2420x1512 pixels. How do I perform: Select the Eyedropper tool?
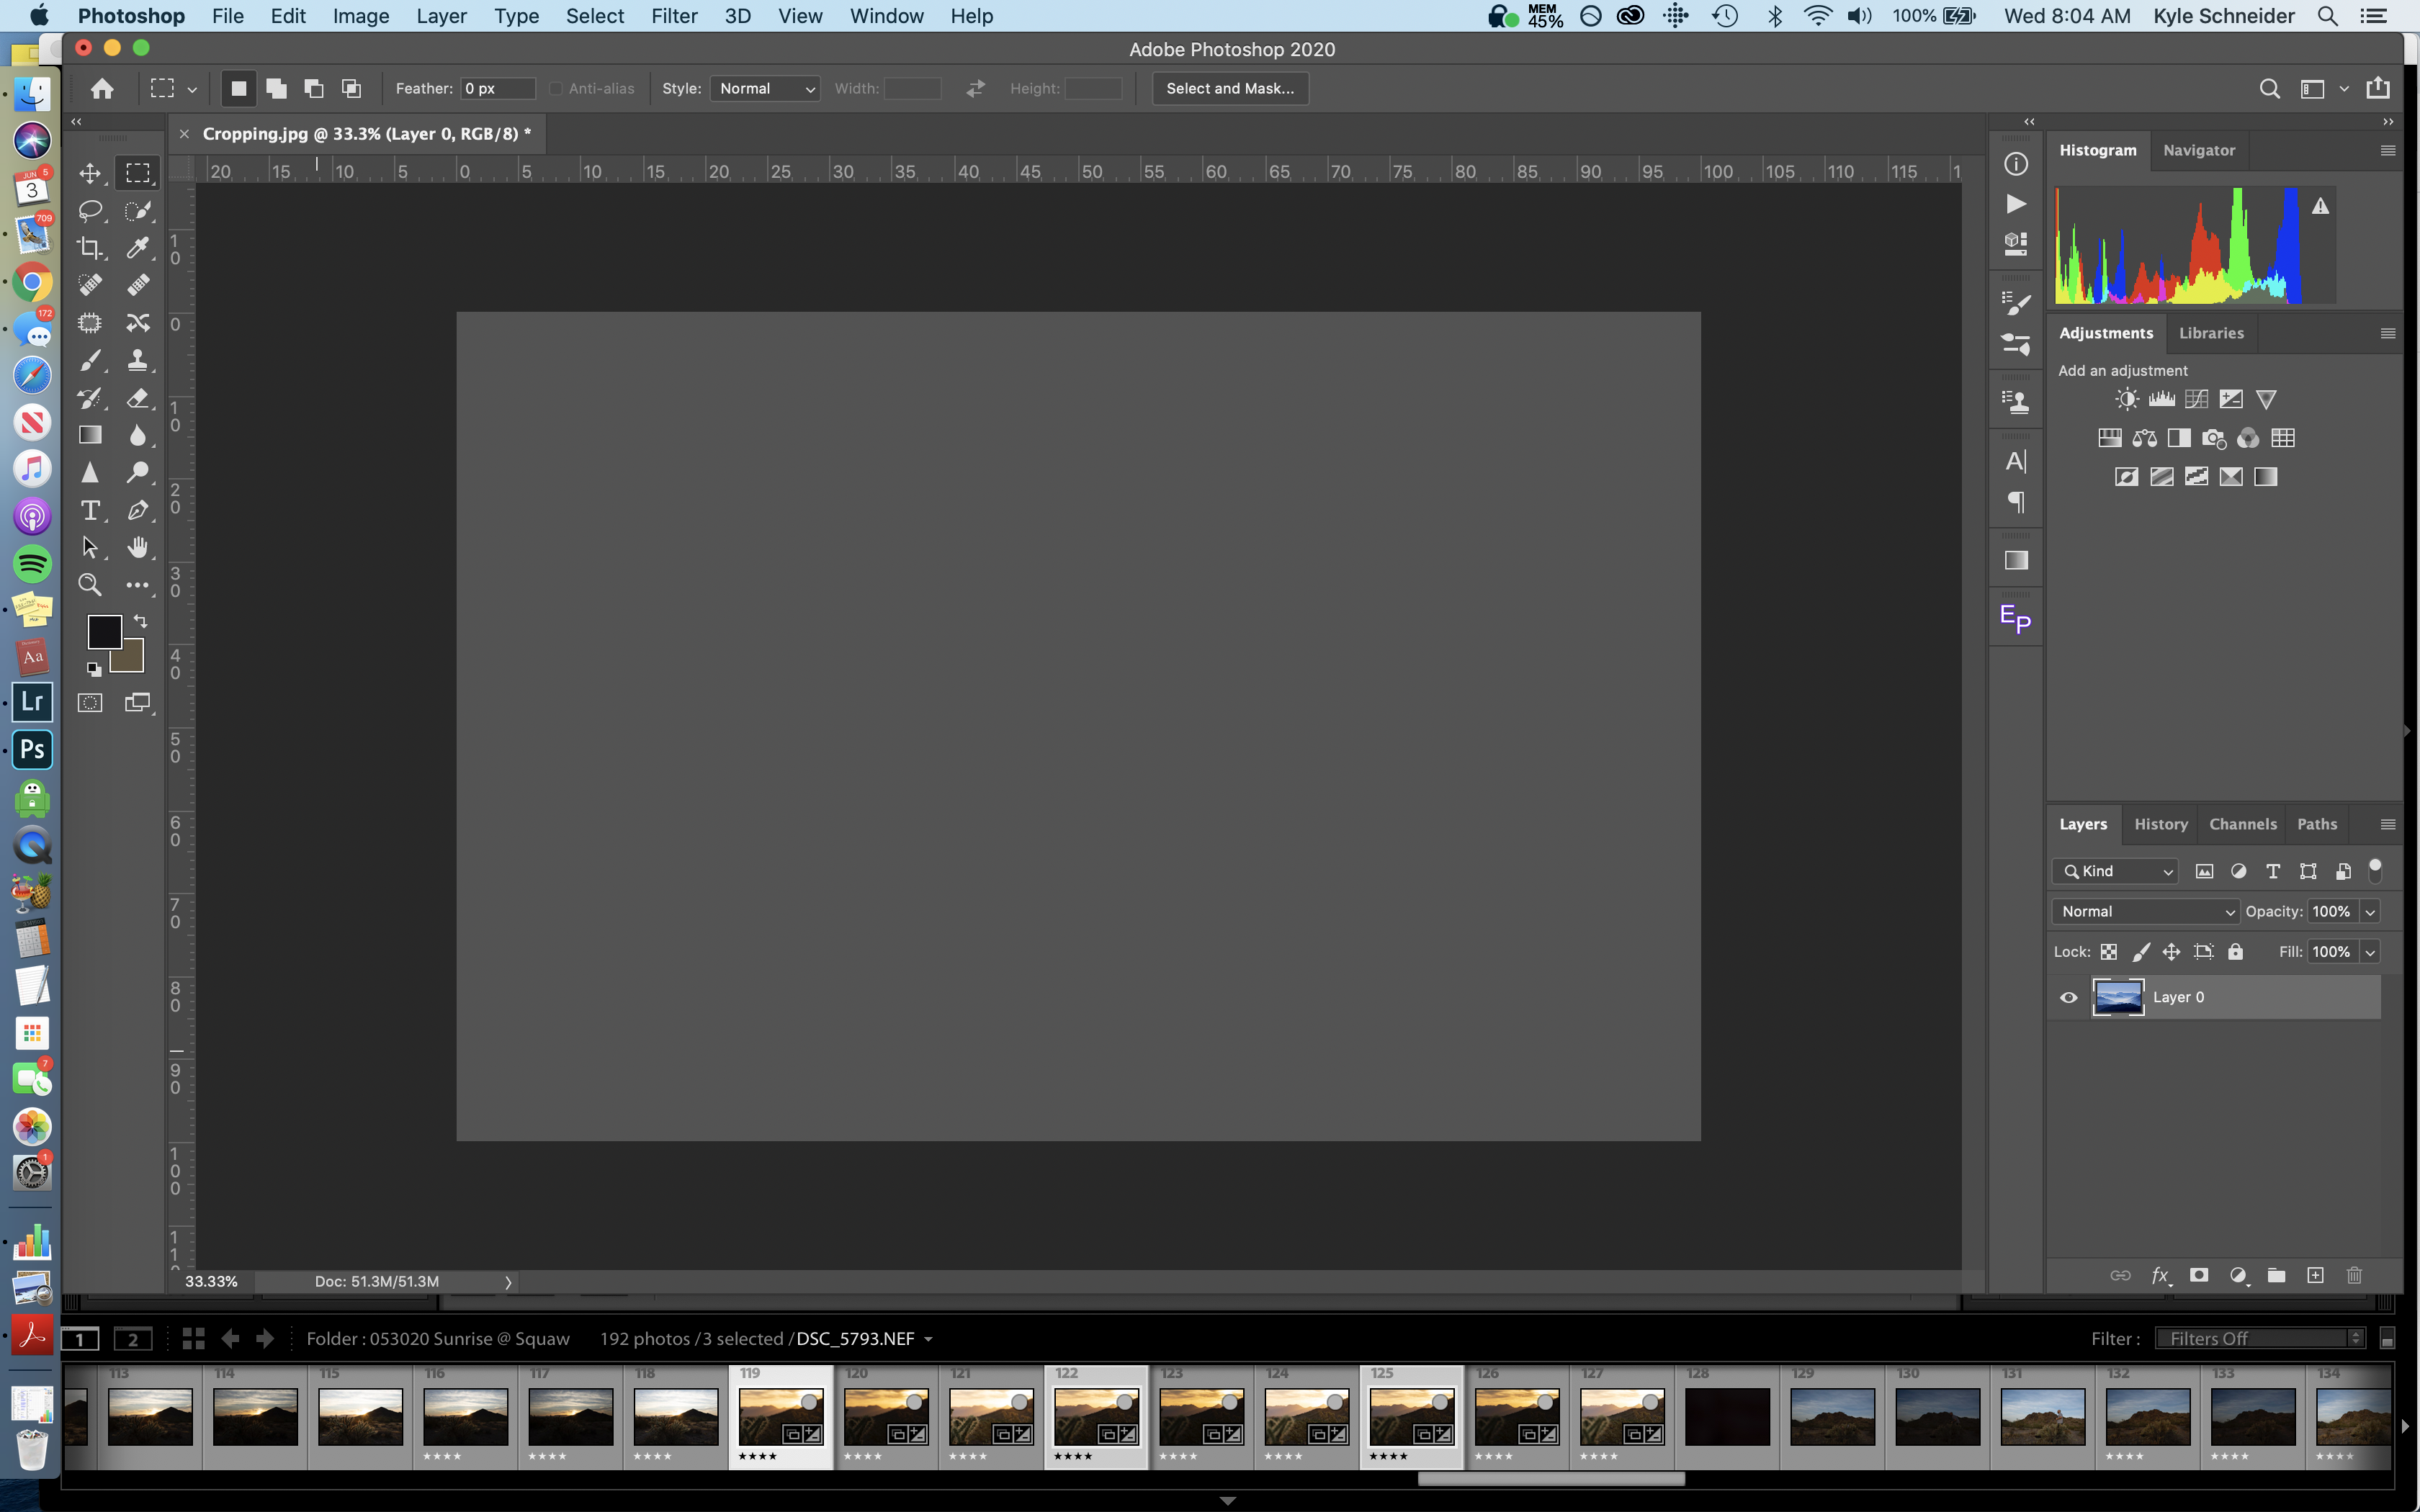[138, 248]
